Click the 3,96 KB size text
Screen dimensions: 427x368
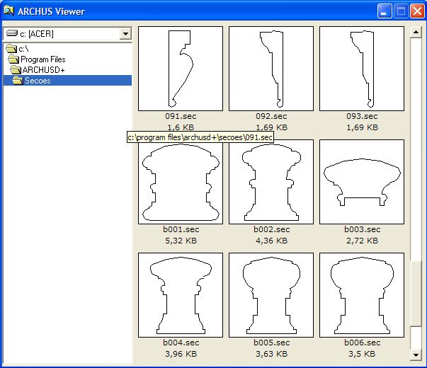(181, 354)
